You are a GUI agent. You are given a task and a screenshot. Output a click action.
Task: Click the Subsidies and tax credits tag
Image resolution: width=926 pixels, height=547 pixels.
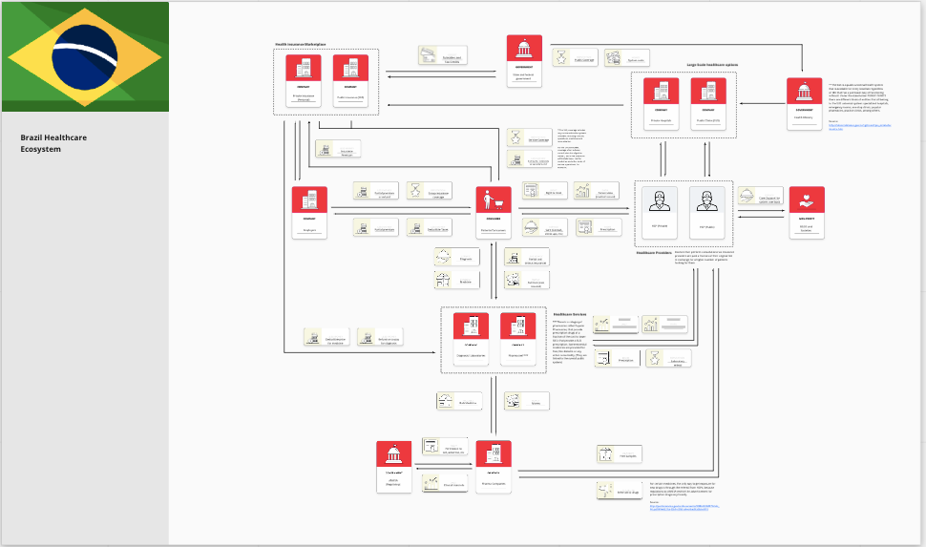click(443, 55)
